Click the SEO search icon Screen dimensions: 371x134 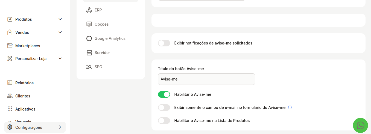89,67
